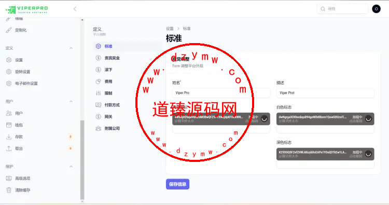Click the 附属公司 group icon
Viewport: 389px width, 205px height.
point(98,128)
